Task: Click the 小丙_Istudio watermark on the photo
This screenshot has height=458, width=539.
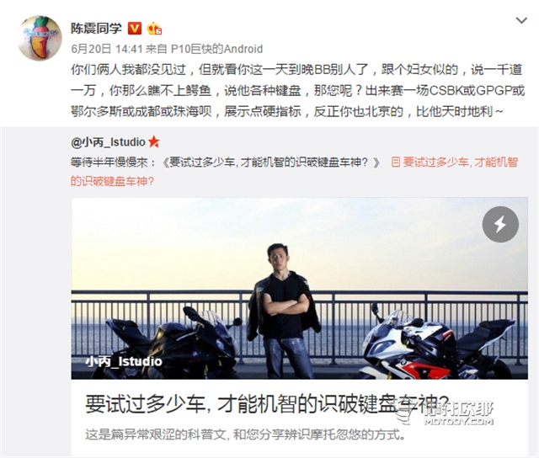Action: 124,361
